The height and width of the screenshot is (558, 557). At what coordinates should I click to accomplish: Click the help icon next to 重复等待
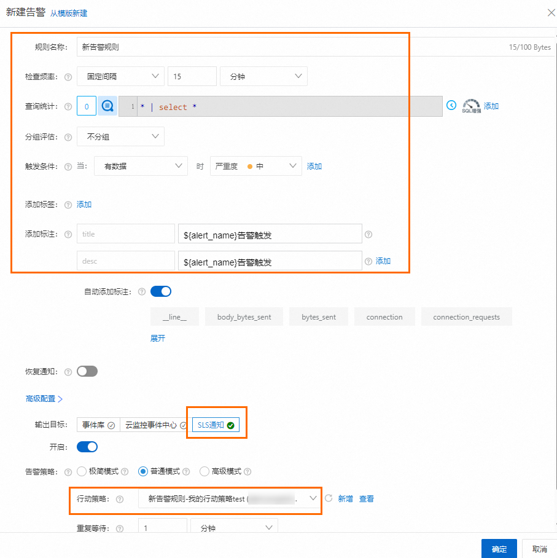point(120,529)
